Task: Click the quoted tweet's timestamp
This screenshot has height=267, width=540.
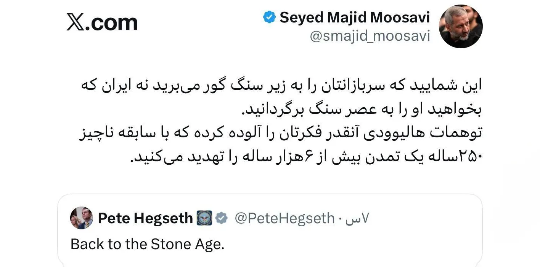Action: pos(357,219)
